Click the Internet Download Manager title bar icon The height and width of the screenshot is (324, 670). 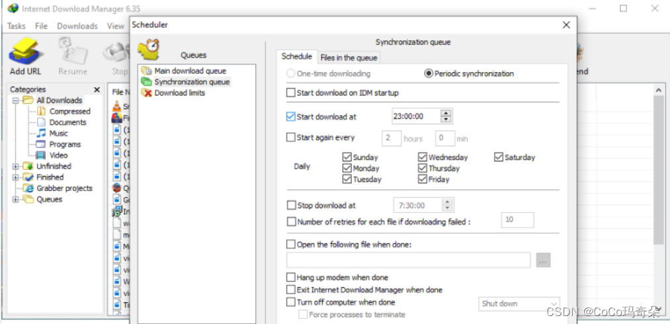pyautogui.click(x=13, y=8)
